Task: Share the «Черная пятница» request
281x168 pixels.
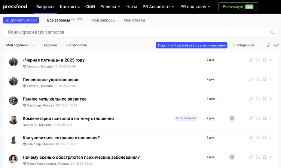Action: pos(251,60)
